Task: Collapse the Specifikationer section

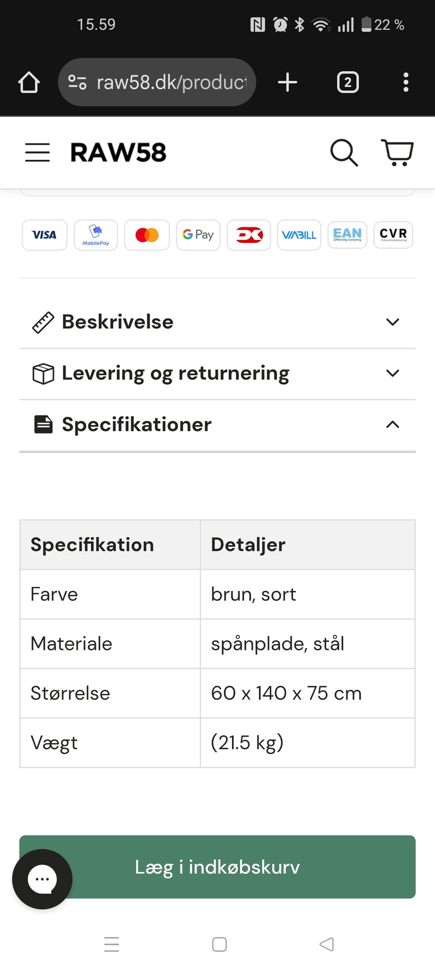Action: [x=217, y=425]
